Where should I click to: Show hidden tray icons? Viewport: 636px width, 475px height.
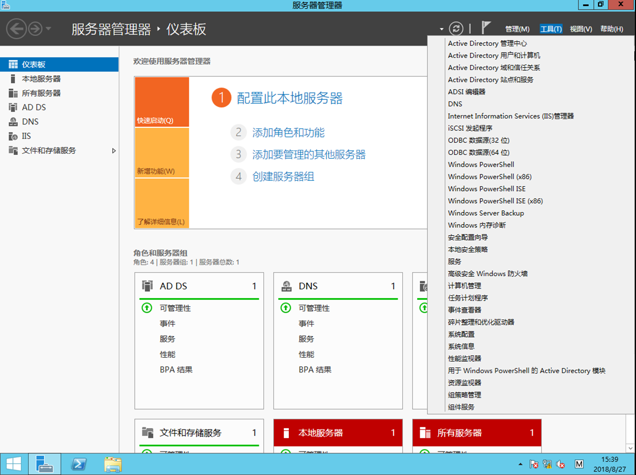[520, 465]
